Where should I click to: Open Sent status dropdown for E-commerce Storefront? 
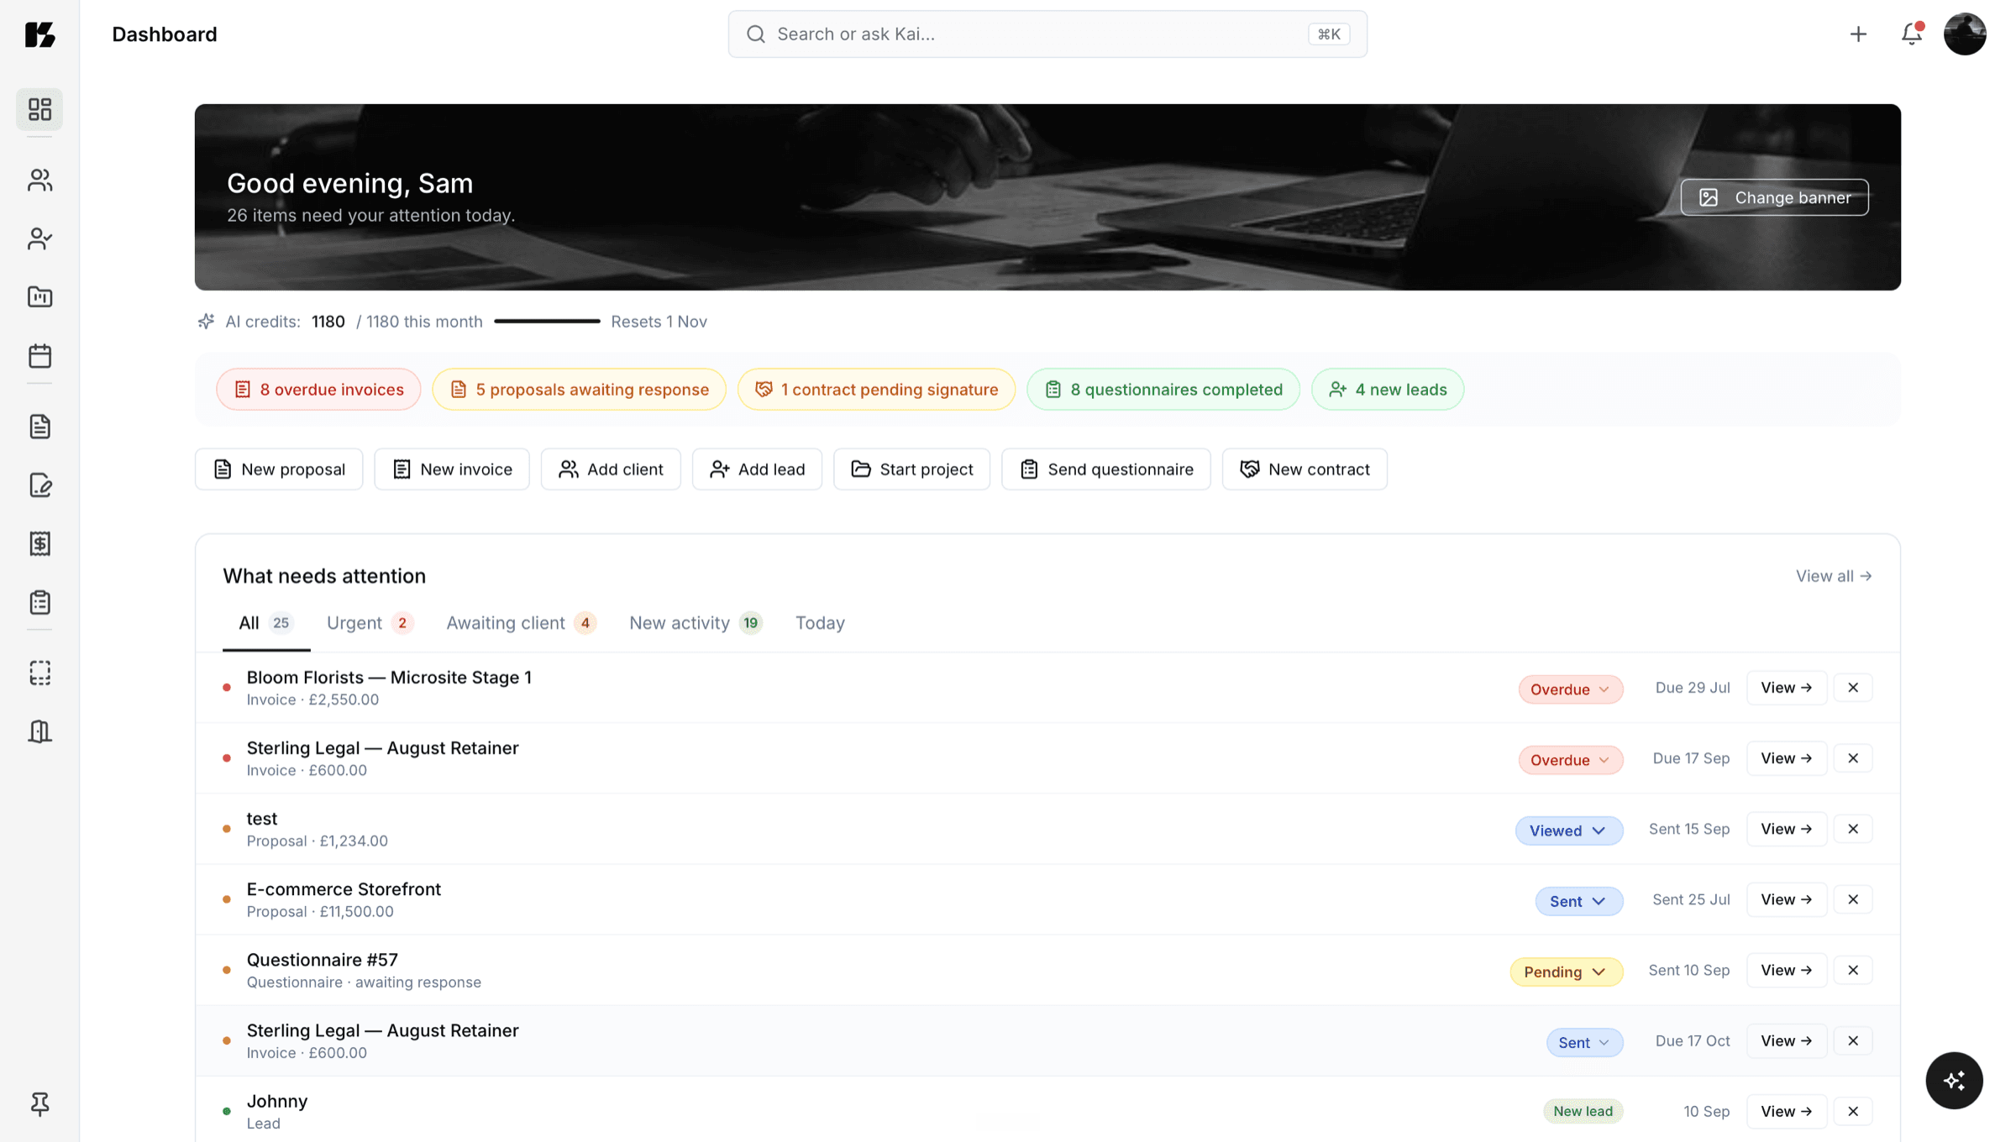tap(1578, 900)
